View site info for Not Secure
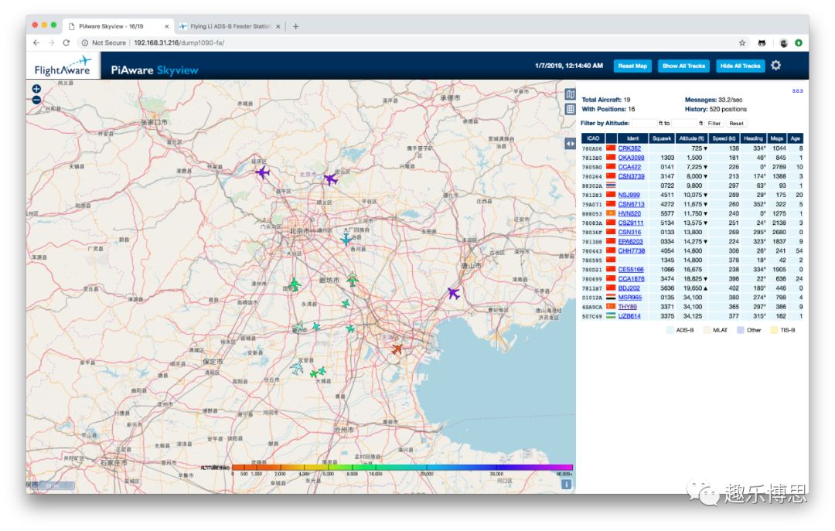Image resolution: width=835 pixels, height=531 pixels. point(104,43)
